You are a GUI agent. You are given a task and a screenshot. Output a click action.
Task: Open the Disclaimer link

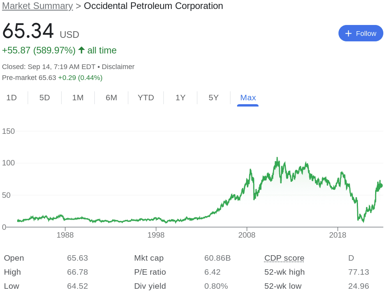pos(118,67)
